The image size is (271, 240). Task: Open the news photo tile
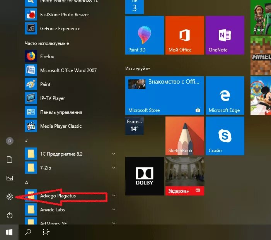point(184,176)
